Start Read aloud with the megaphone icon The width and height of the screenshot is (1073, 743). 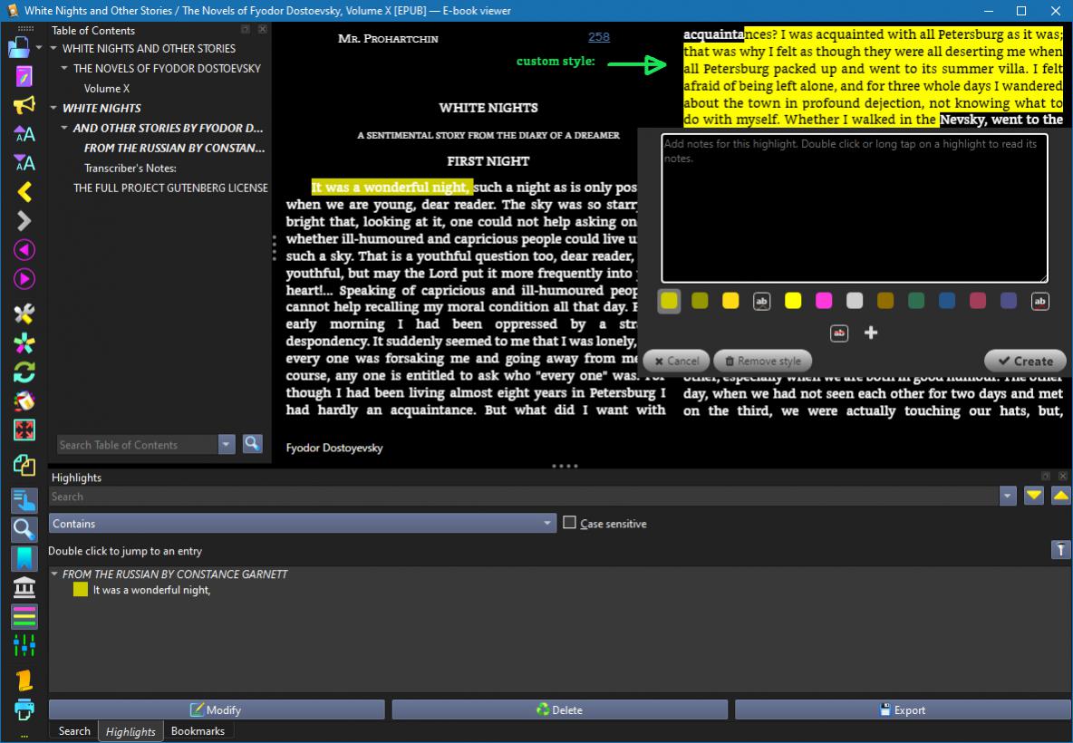tap(24, 105)
